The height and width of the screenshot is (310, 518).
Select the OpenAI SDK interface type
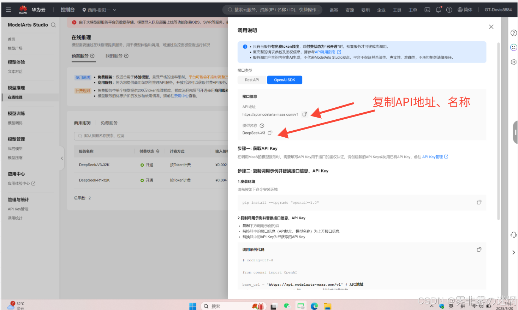[x=285, y=80]
